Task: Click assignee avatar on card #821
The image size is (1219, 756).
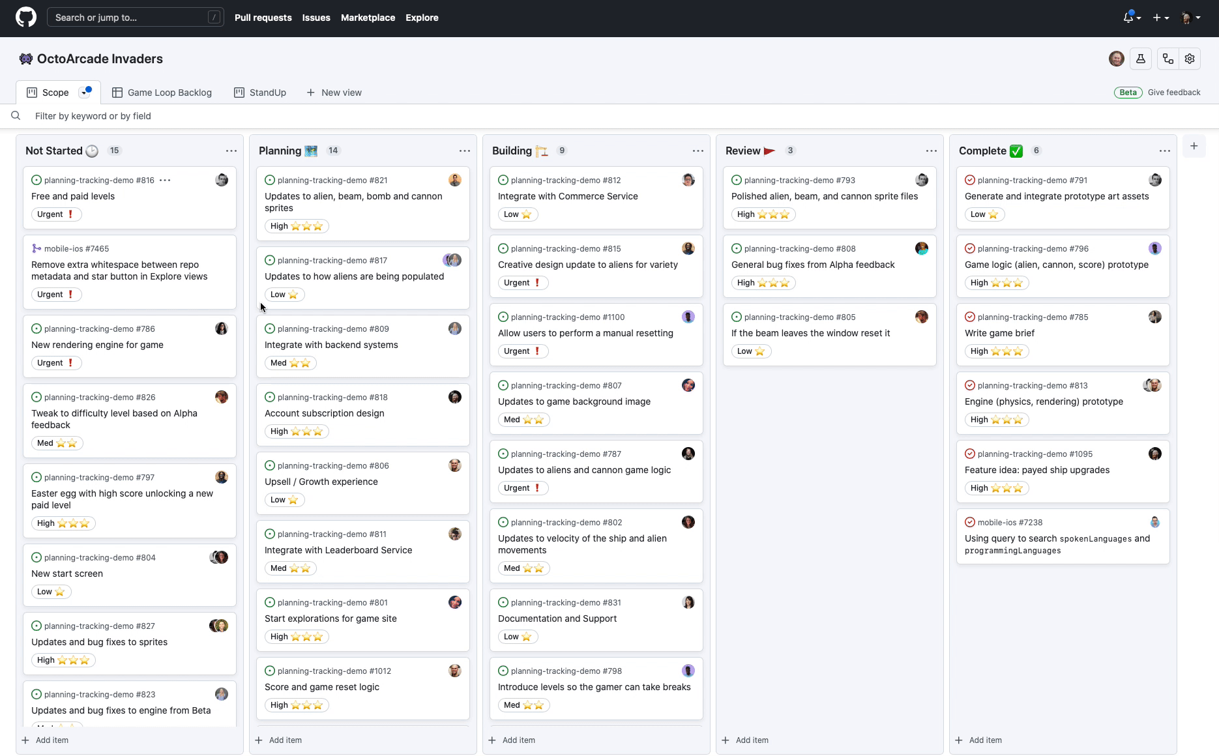Action: [x=455, y=181]
